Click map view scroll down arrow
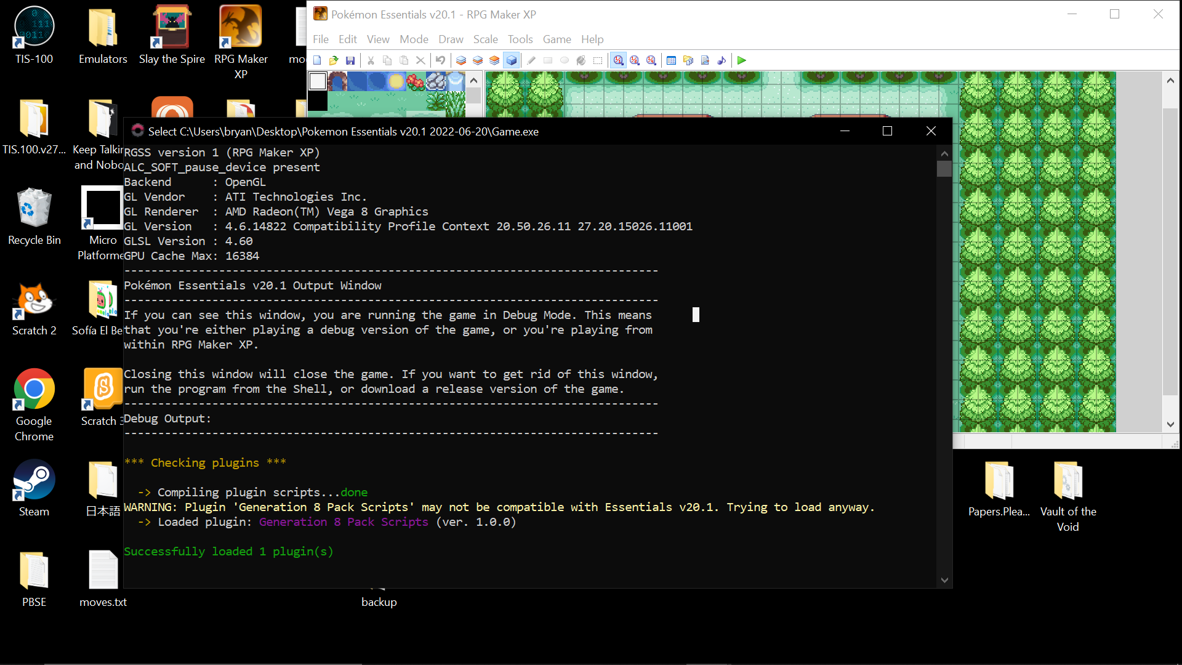 pos(1170,424)
